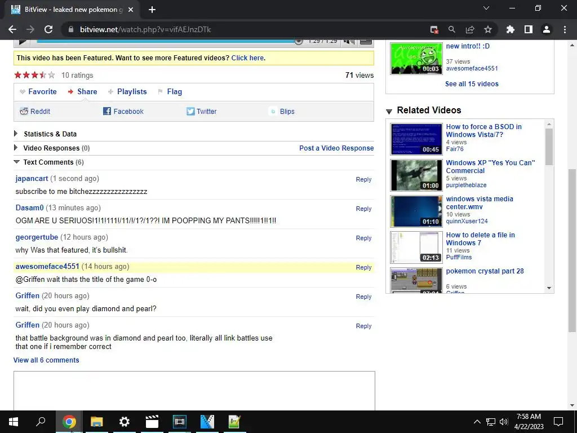Reply to Dasam0's comment
The width and height of the screenshot is (577, 433).
pyautogui.click(x=363, y=209)
